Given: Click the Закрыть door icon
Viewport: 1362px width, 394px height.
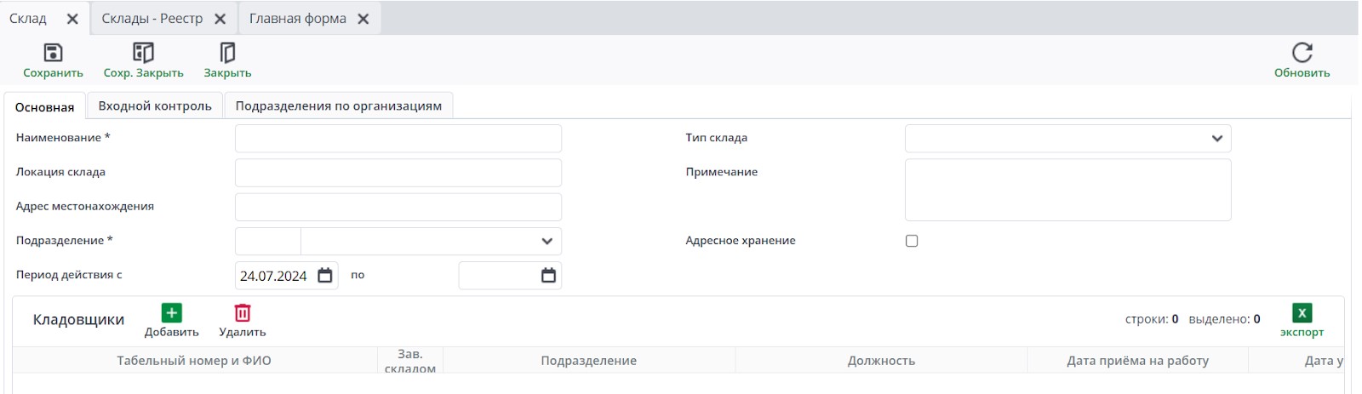Looking at the screenshot, I should point(227,53).
